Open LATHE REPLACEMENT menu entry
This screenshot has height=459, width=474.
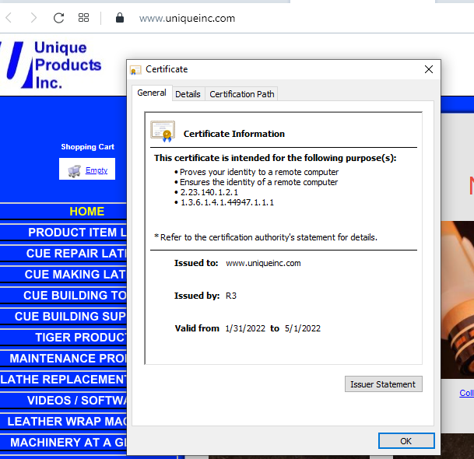pyautogui.click(x=63, y=379)
